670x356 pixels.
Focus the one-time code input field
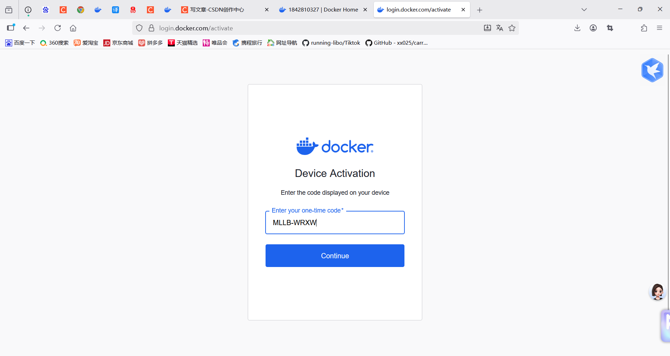335,222
